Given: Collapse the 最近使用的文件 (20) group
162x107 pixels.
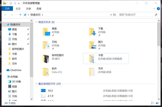Looking at the screenshot, I should click(36, 83).
